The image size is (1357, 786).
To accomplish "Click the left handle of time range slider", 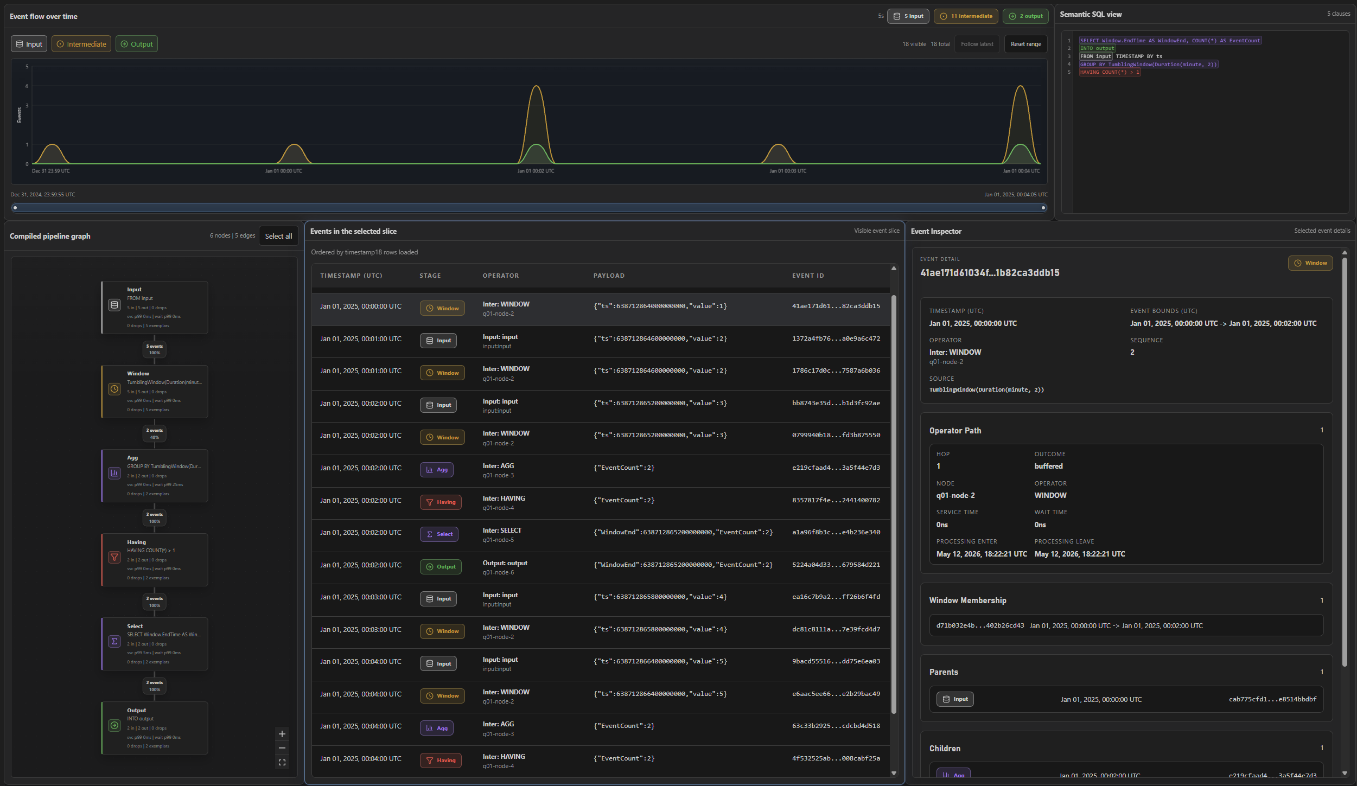I will pos(15,208).
